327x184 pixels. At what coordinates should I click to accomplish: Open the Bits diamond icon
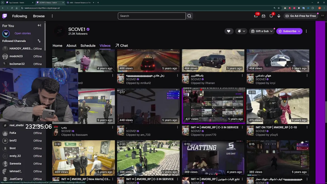coord(279,16)
